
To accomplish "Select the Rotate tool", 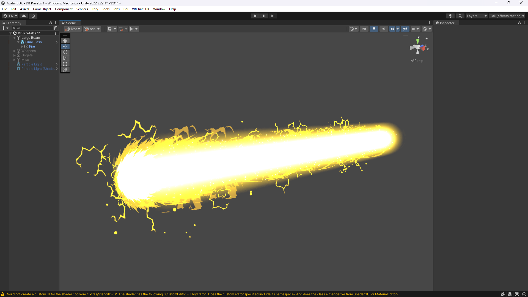I will (x=65, y=52).
